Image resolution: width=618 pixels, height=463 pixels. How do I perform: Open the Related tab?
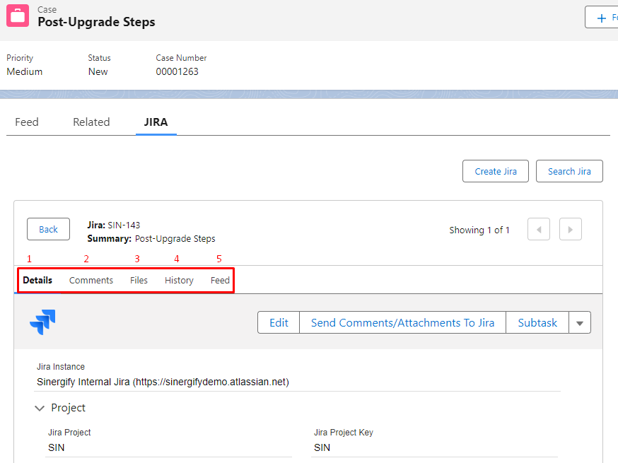[91, 122]
